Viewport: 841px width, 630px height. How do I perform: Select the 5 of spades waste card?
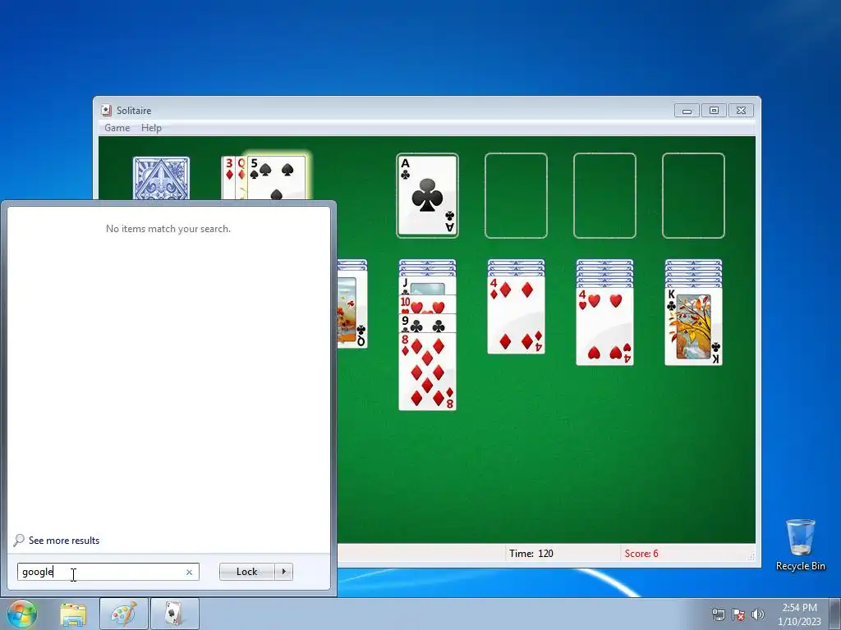click(x=277, y=178)
